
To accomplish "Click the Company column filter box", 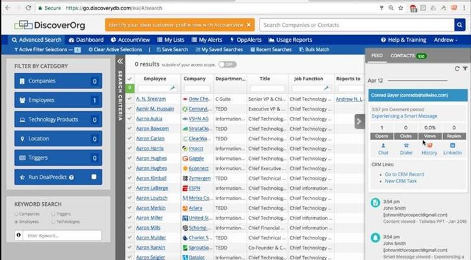I will pos(197,88).
